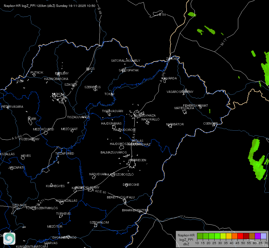This screenshot has width=269, height=248.
Task: Click the NAGYKÁLLÓ label
Action: click(x=151, y=119)
